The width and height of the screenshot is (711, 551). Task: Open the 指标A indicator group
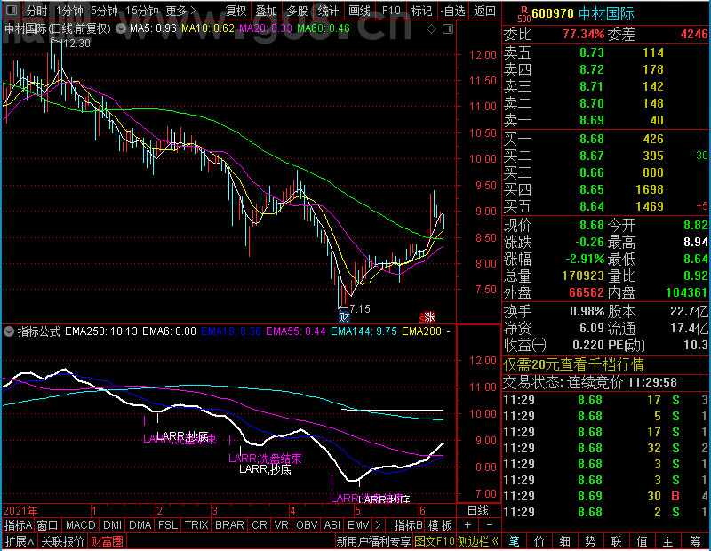pyautogui.click(x=18, y=525)
